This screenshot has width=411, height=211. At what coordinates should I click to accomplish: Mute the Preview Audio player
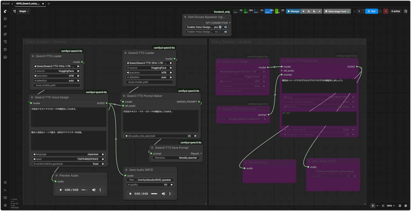pos(94,190)
